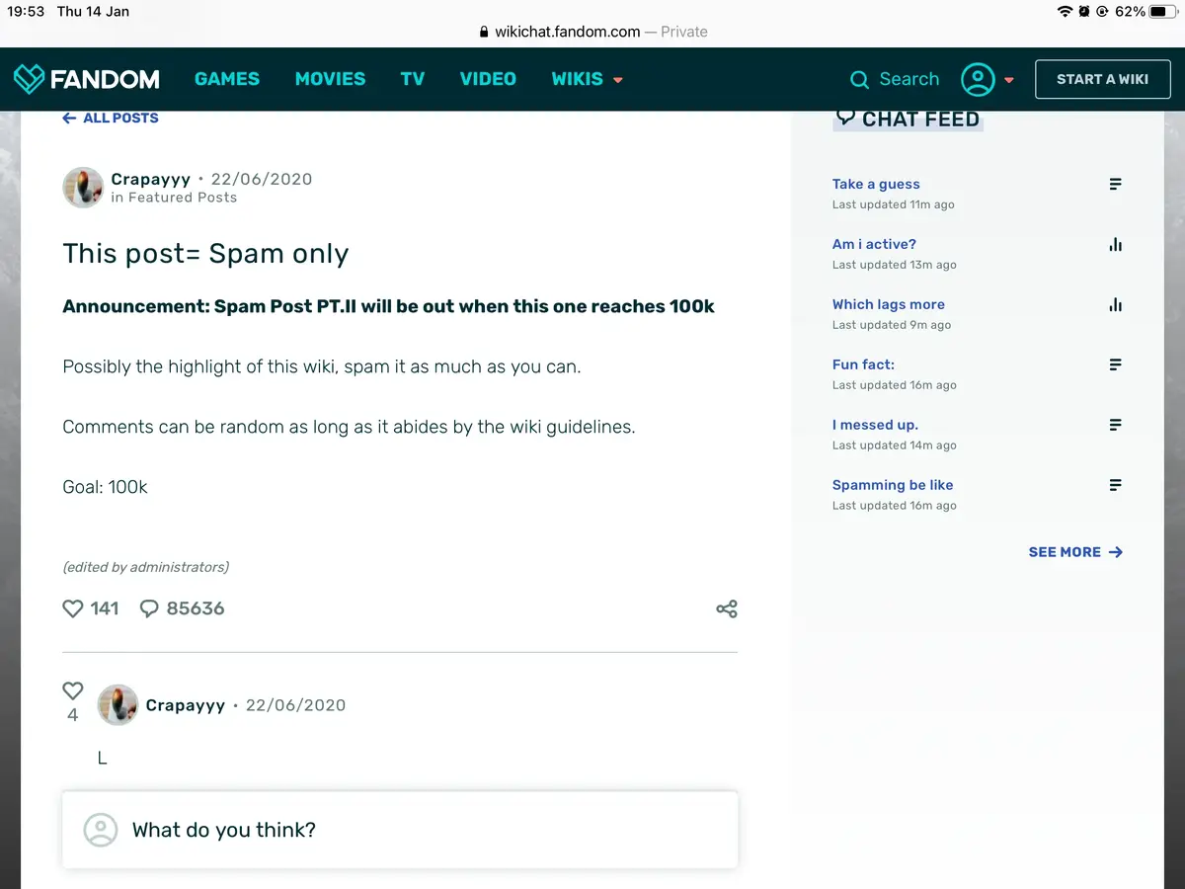Like Crapayyy's comment showing 4 likes
The image size is (1185, 889).
pyautogui.click(x=72, y=690)
